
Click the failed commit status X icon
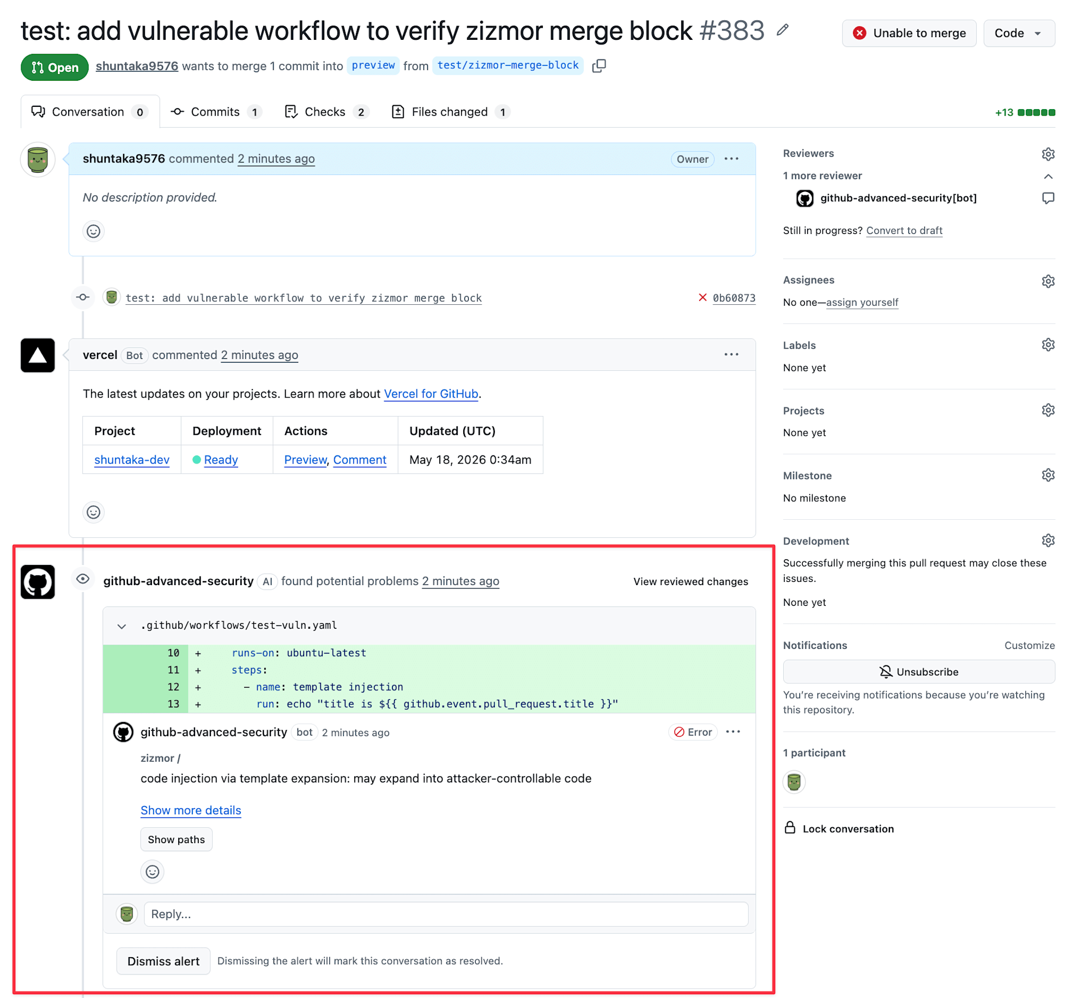[x=703, y=297]
